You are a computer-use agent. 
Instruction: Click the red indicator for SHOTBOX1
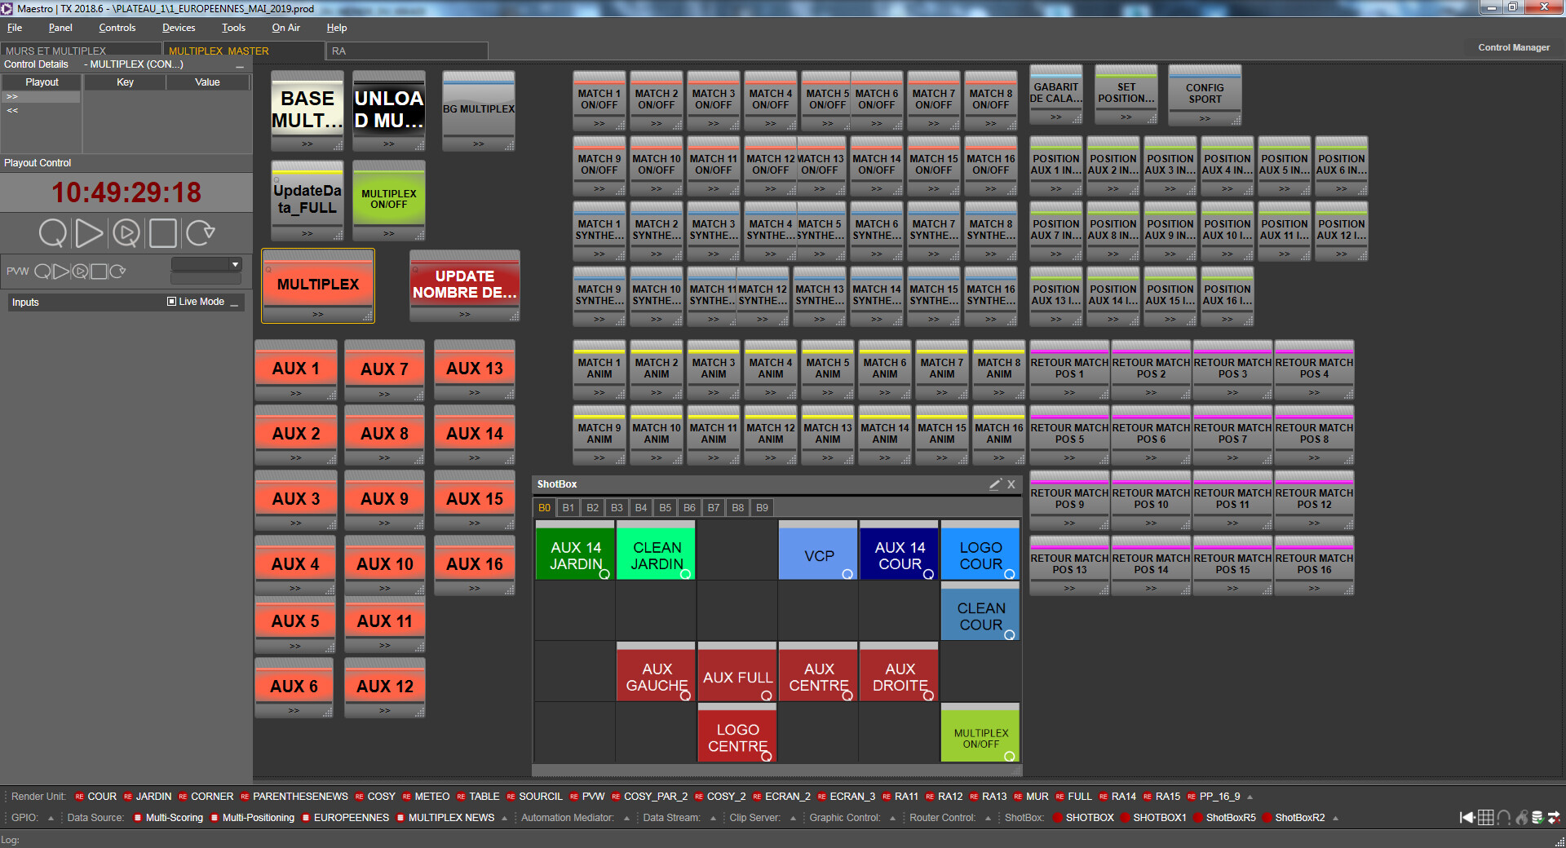[x=1126, y=818]
